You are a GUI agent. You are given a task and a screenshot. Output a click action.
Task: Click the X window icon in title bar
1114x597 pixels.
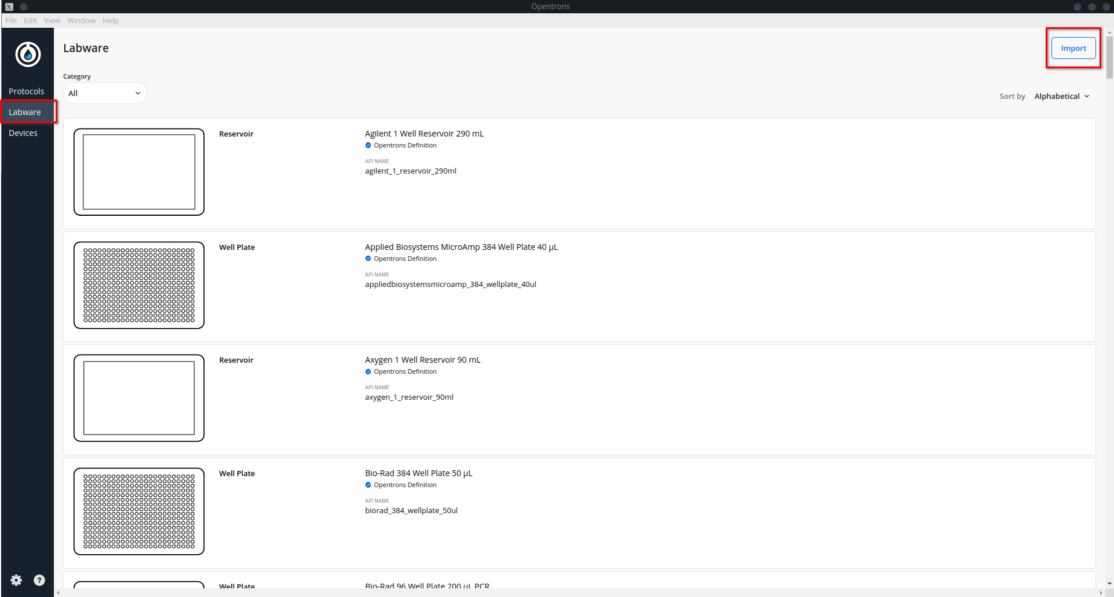tap(9, 6)
